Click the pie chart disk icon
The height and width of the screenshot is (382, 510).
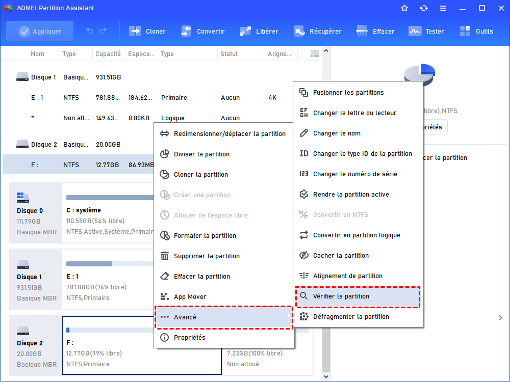click(x=420, y=74)
